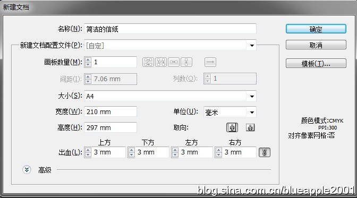This screenshot has height=198, width=357.
Task: Click the 颜色模式:CMYK text
Action: (x=322, y=120)
